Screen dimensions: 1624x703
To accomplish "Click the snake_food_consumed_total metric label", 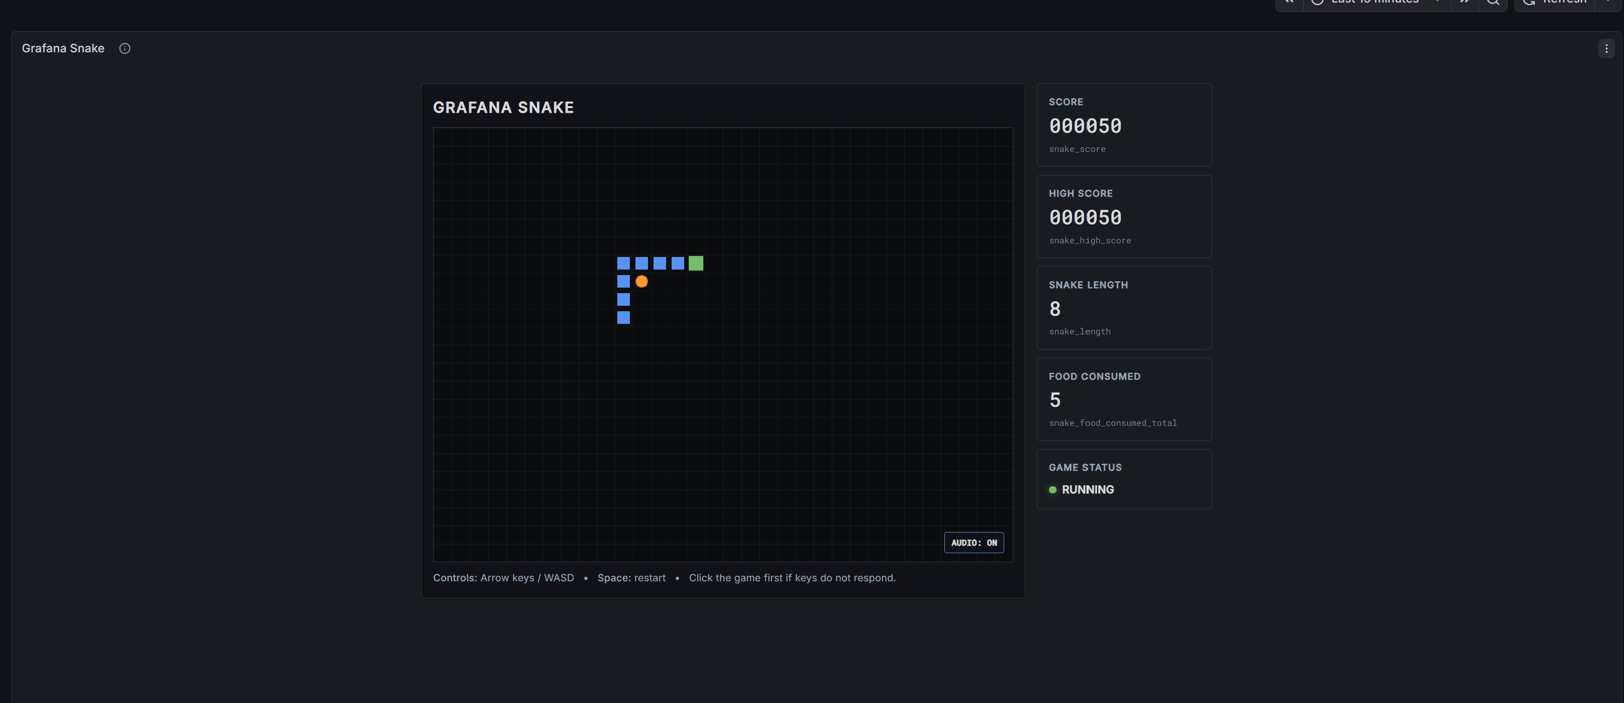I will (1113, 423).
